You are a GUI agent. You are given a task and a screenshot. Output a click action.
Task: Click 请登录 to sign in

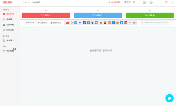(127, 2)
